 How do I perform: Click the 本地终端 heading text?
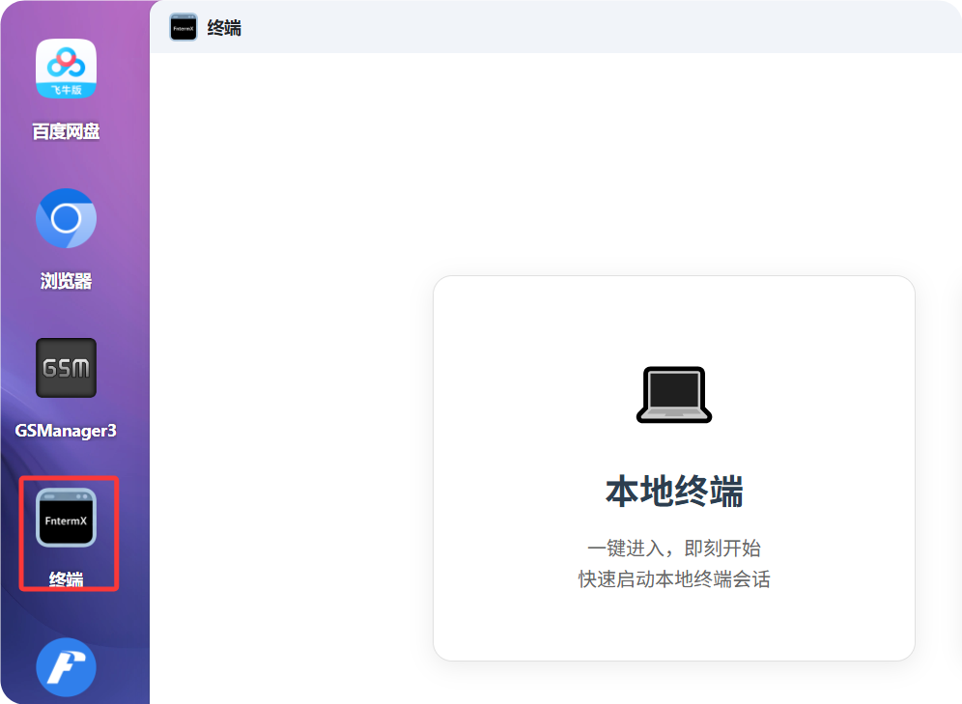tap(673, 489)
